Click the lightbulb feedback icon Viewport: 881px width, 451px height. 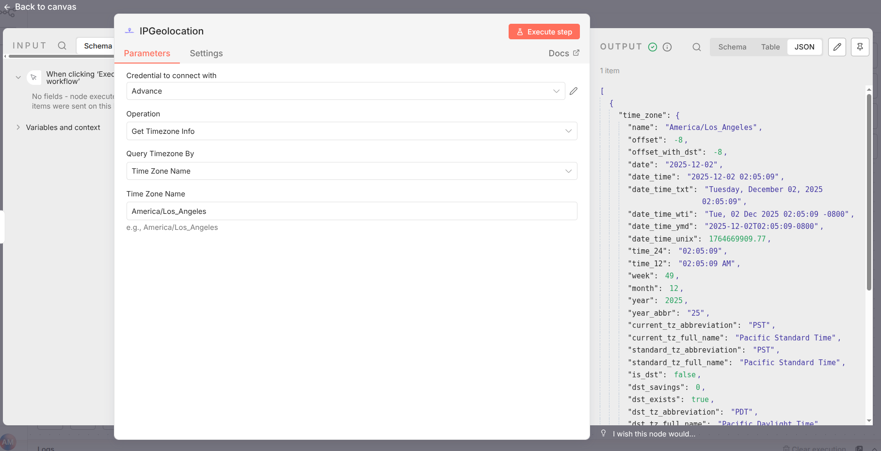[603, 433]
